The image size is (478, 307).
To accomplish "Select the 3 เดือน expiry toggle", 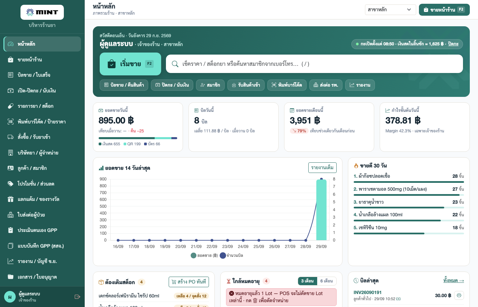I will (307, 281).
